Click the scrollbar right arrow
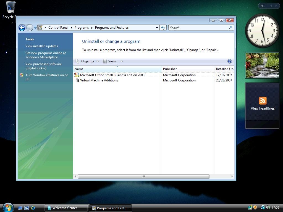 (232, 176)
